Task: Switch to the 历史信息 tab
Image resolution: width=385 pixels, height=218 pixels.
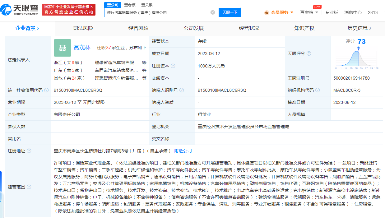Action: pyautogui.click(x=359, y=28)
